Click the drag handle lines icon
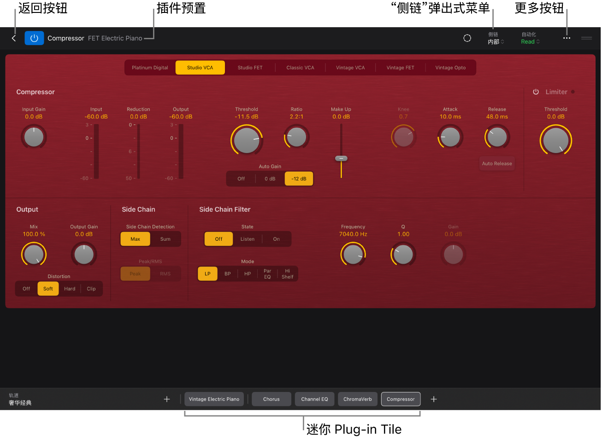 click(x=586, y=38)
